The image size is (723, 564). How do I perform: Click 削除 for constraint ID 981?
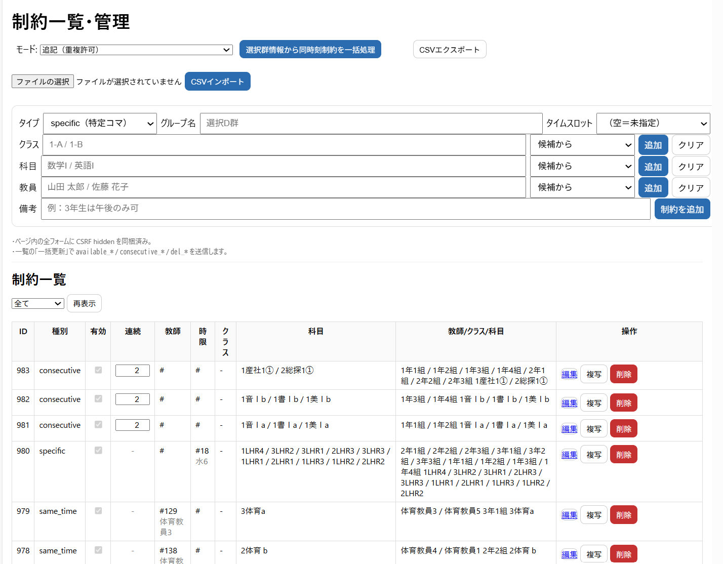coord(623,429)
